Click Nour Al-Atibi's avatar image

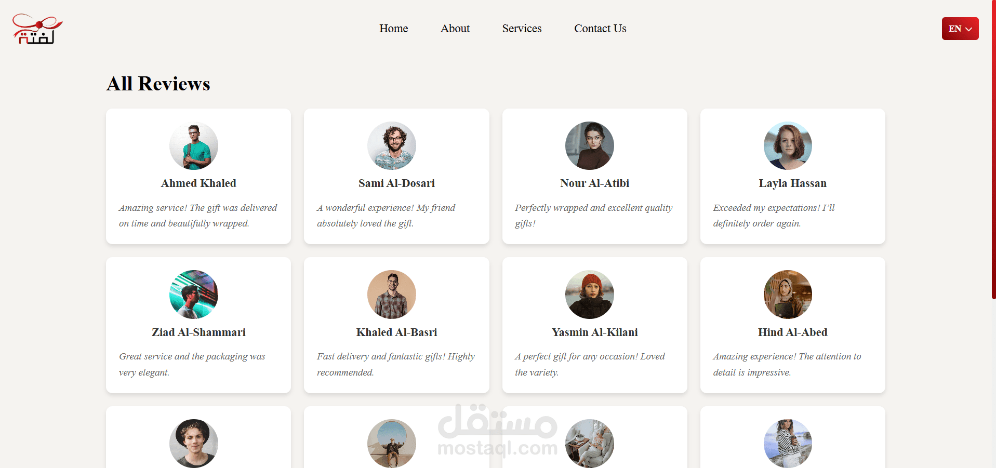point(590,146)
